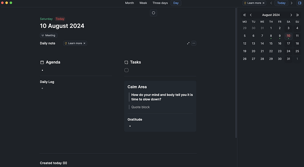Toggle the right sidebar panel icon
304x167 pixels.
[300, 3]
